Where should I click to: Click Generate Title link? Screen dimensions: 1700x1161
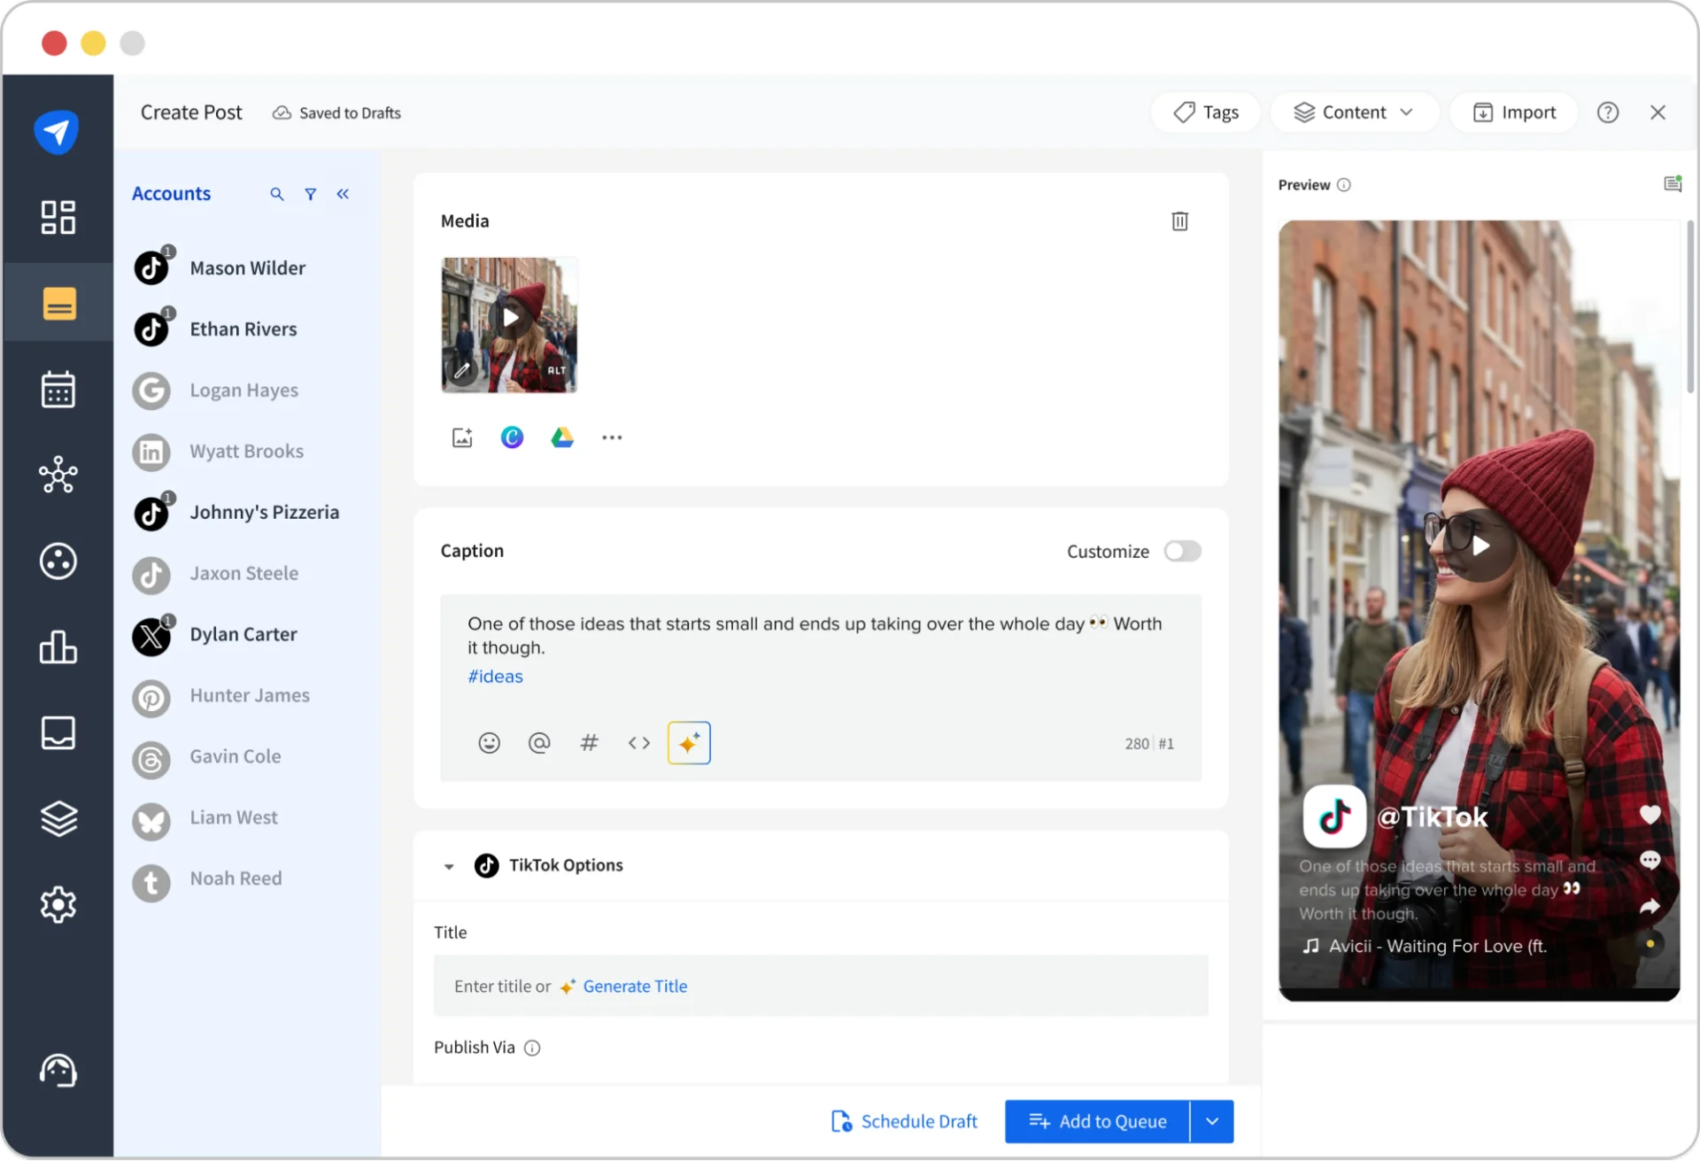[634, 986]
